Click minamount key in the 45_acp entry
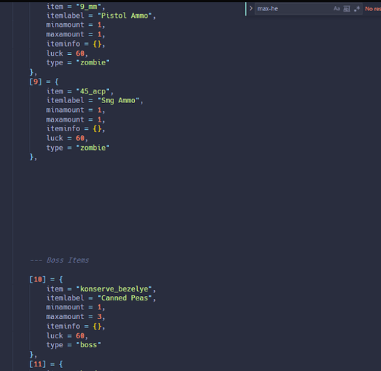The image size is (381, 371). pyautogui.click(x=65, y=110)
